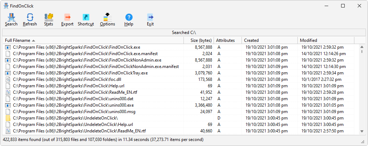Screen dimensions: 368x146
Task: Click the file icon of unins000.dat row
Action: click(8, 99)
